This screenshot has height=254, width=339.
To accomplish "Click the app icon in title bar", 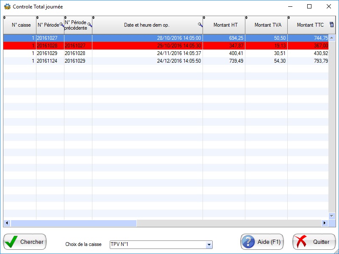I will (x=7, y=7).
